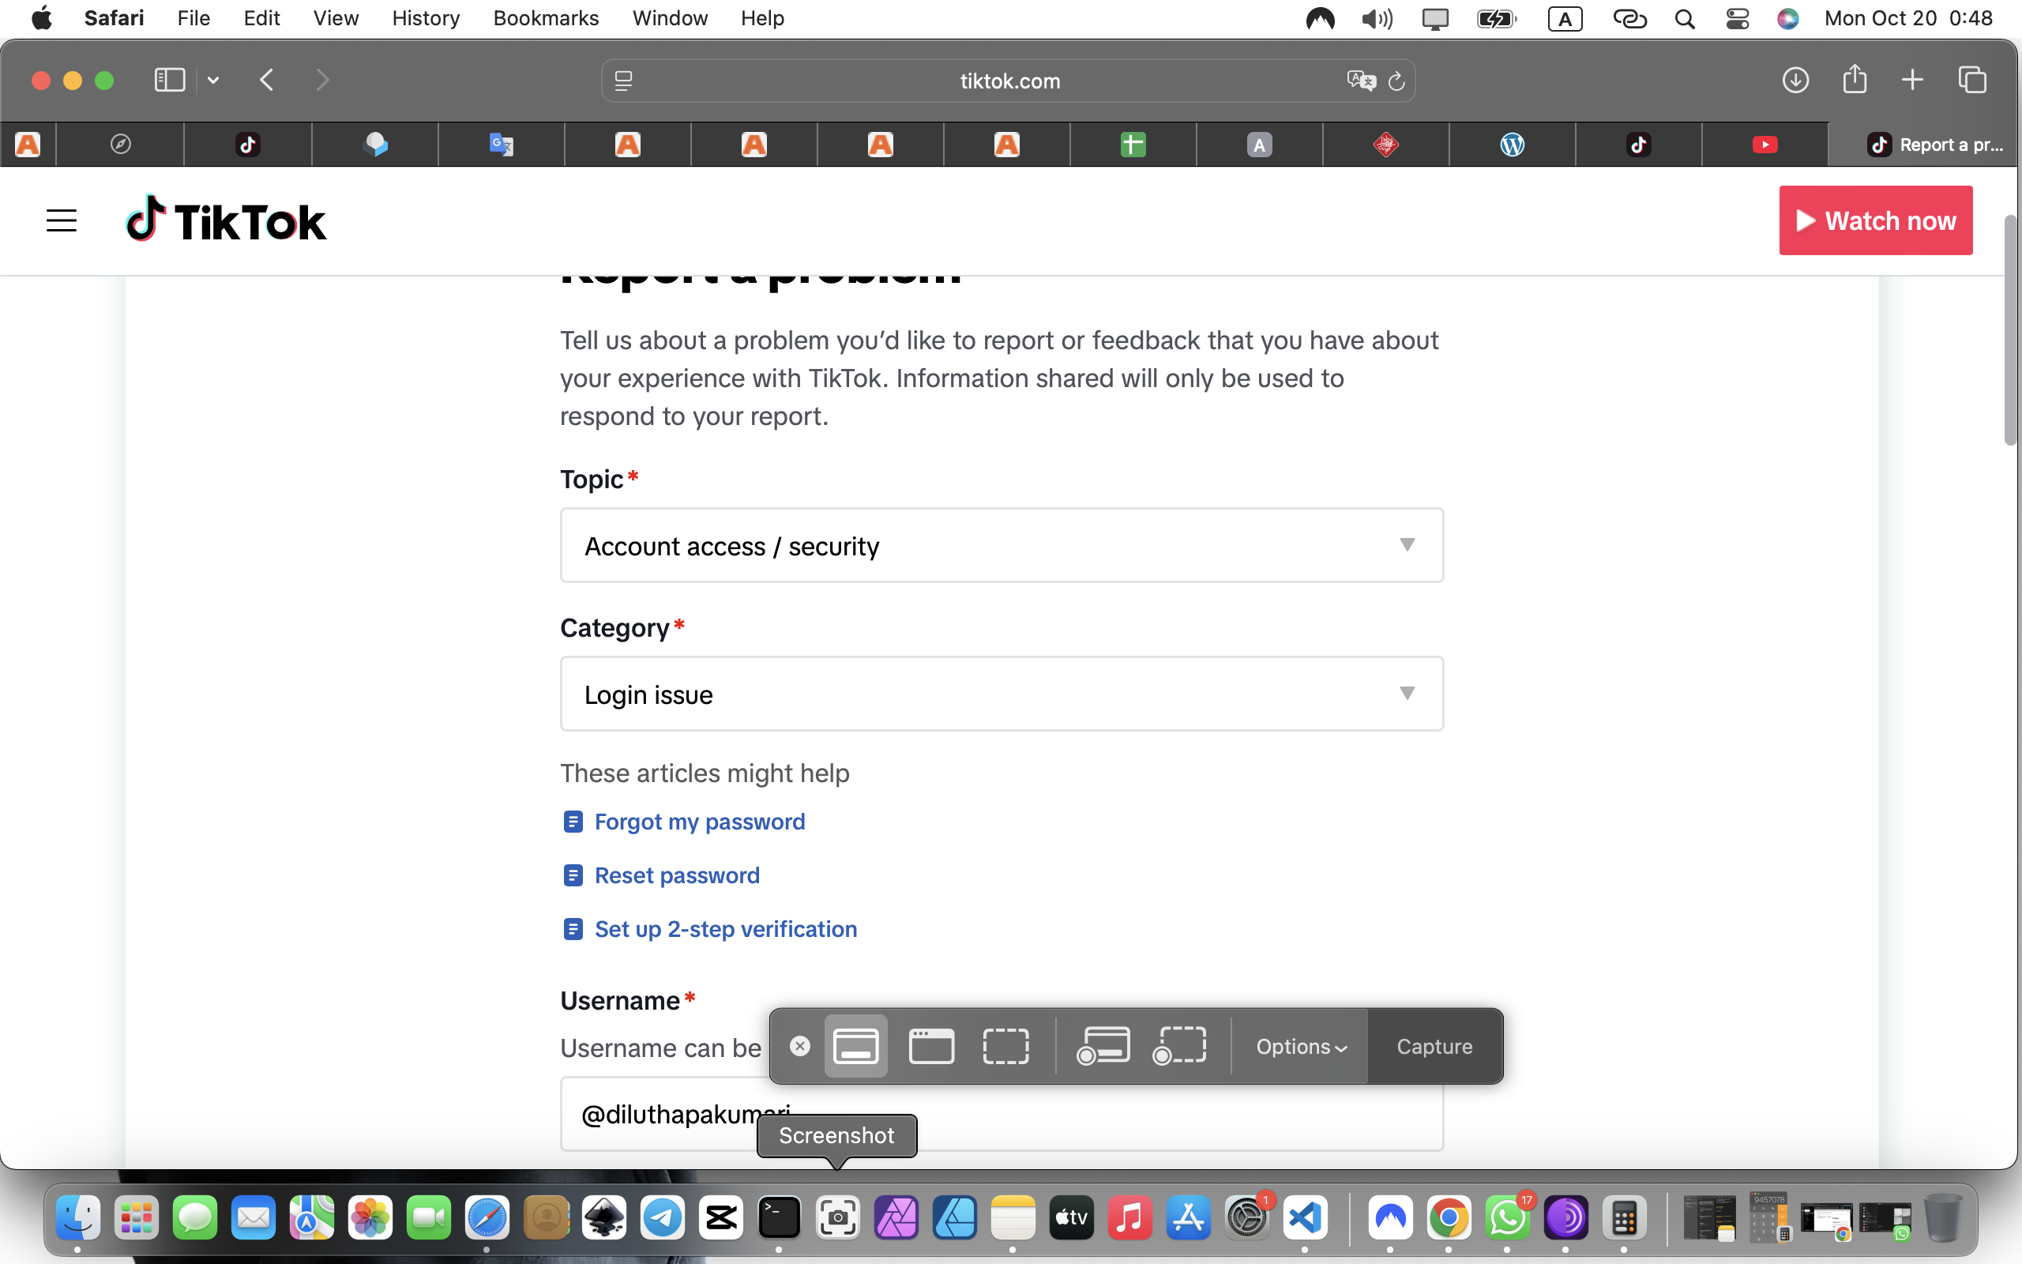Screen dimensions: 2022x1264
Task: Expand the Category dropdown showing Login issue
Action: click(x=1001, y=694)
